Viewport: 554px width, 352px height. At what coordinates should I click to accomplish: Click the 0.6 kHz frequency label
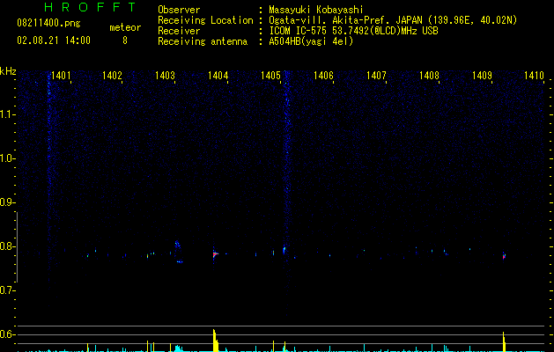[x=7, y=334]
